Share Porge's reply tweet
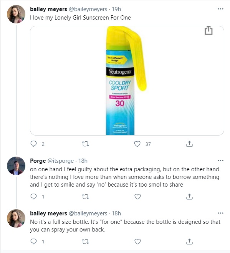The height and width of the screenshot is (253, 230). pos(189,197)
